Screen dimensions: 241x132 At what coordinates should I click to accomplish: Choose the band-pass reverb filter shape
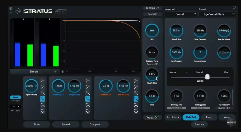136,105
